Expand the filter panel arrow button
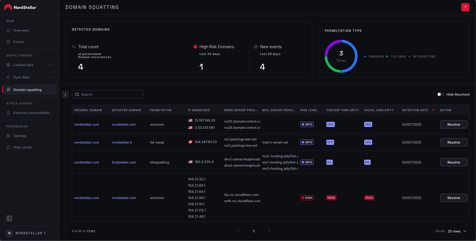This screenshot has height=241, width=476. click(65, 95)
